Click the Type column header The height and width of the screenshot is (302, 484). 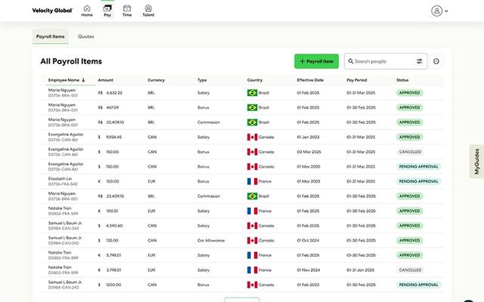point(202,80)
